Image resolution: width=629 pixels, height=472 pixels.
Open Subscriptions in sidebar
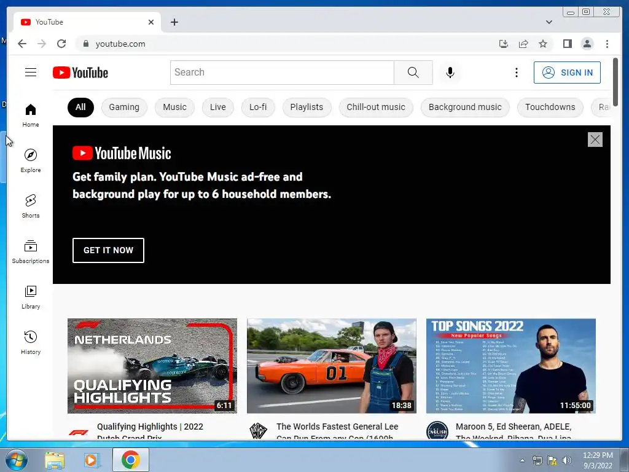point(31,251)
